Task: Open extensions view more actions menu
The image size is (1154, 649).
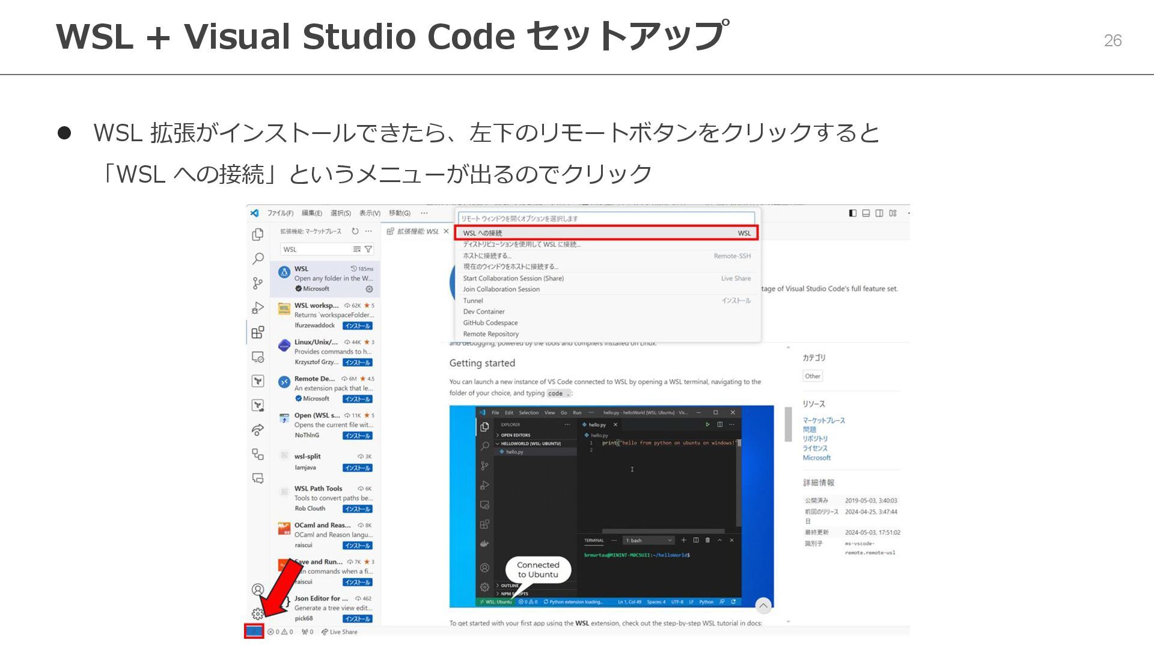Action: click(368, 231)
